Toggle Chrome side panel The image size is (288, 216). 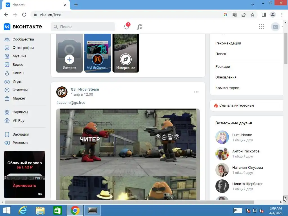pos(264,15)
